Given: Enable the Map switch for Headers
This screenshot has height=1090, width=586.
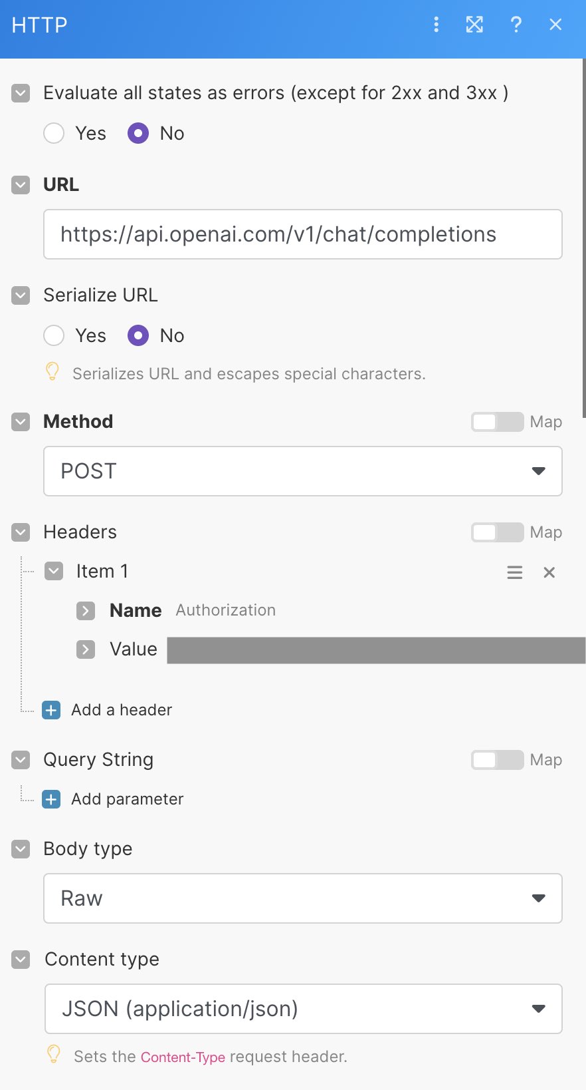Looking at the screenshot, I should [497, 532].
